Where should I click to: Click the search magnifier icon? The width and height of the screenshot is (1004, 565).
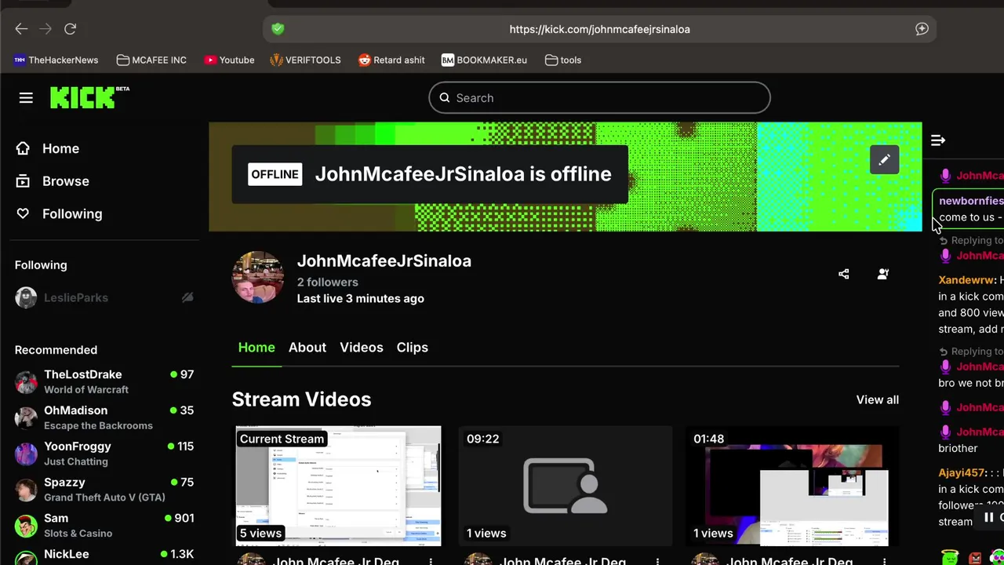[445, 98]
